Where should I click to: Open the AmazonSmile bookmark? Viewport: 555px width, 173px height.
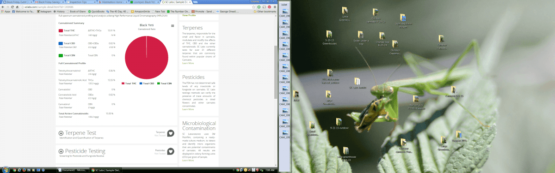(x=140, y=12)
